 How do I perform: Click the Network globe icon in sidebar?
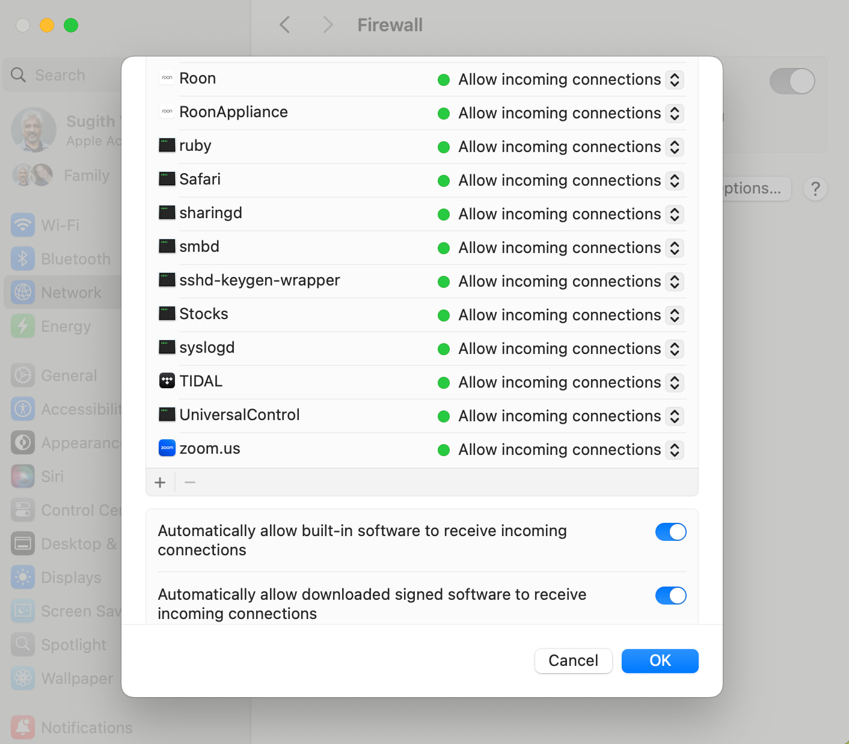(23, 293)
